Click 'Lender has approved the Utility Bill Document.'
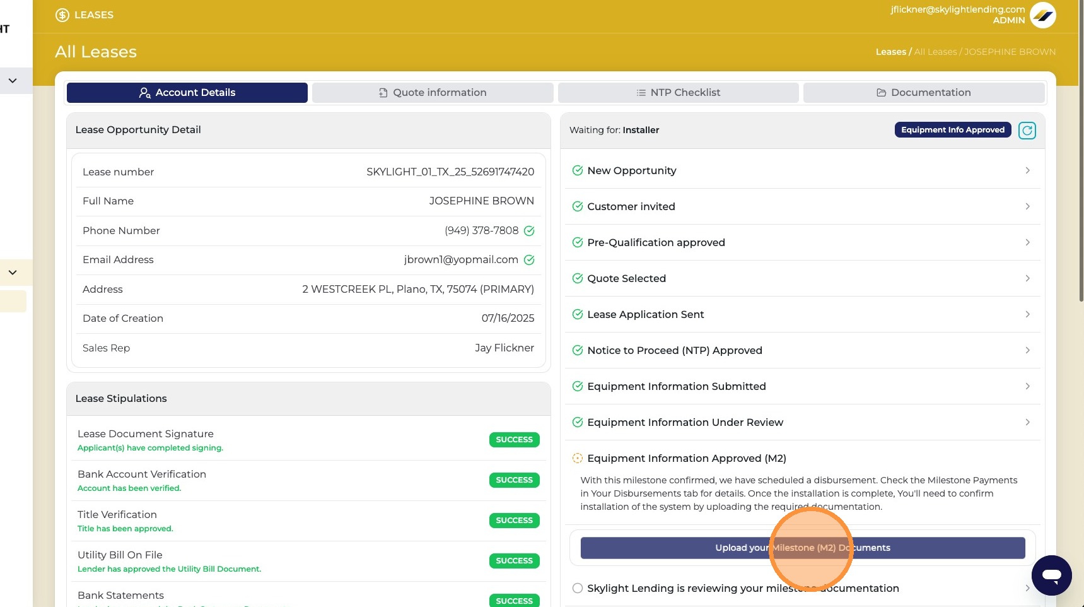1084x607 pixels. coord(169,569)
